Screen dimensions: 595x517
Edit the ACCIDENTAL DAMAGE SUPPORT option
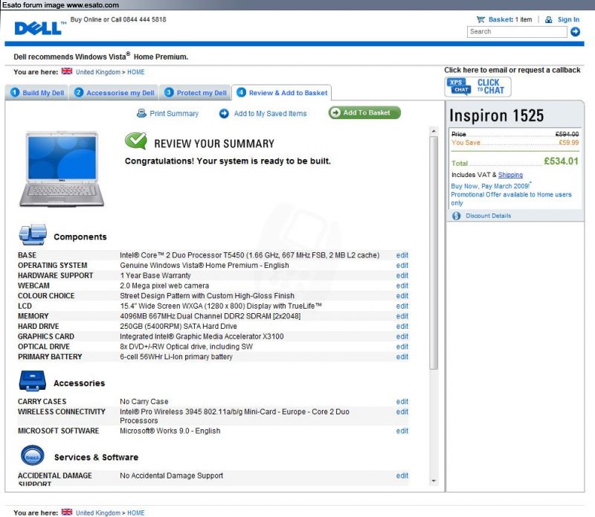click(x=402, y=475)
